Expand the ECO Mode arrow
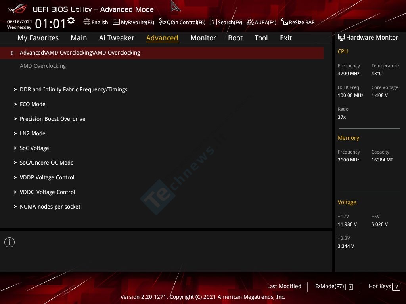 point(15,104)
